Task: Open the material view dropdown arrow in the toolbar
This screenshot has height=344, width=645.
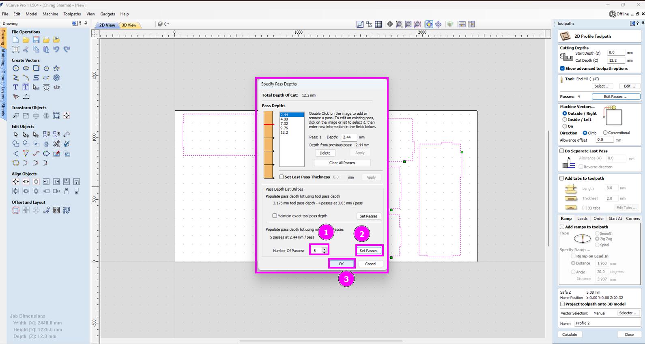Action: pos(168,24)
